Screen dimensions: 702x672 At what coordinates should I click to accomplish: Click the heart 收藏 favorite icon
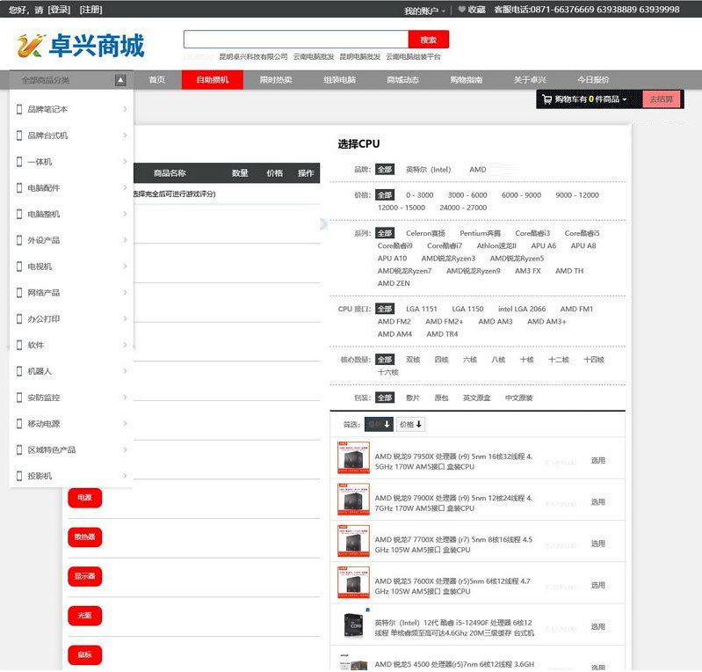pos(461,10)
